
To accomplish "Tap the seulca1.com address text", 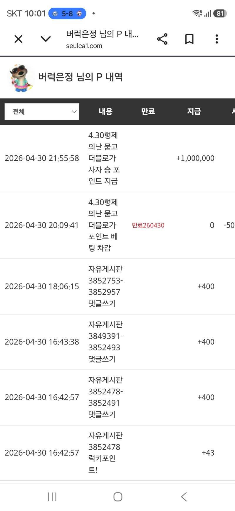I will (x=84, y=46).
